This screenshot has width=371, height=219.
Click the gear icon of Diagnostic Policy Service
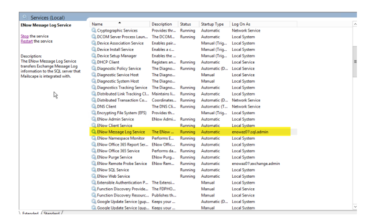coord(93,68)
